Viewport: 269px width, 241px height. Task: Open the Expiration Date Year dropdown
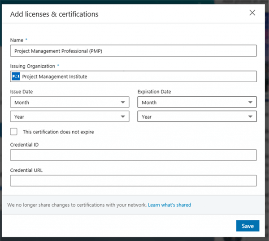197,116
